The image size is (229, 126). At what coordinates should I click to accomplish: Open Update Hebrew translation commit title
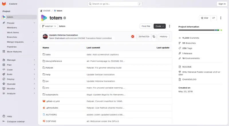[63, 35]
